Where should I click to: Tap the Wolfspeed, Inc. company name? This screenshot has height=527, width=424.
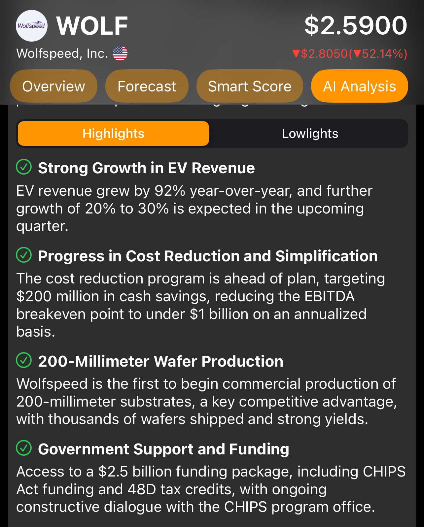[62, 53]
